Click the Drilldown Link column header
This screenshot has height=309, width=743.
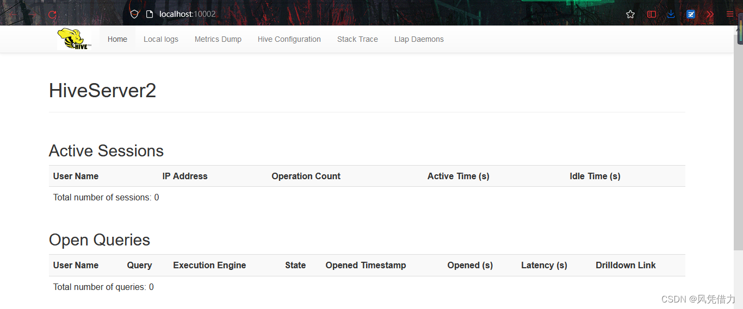[x=626, y=265]
